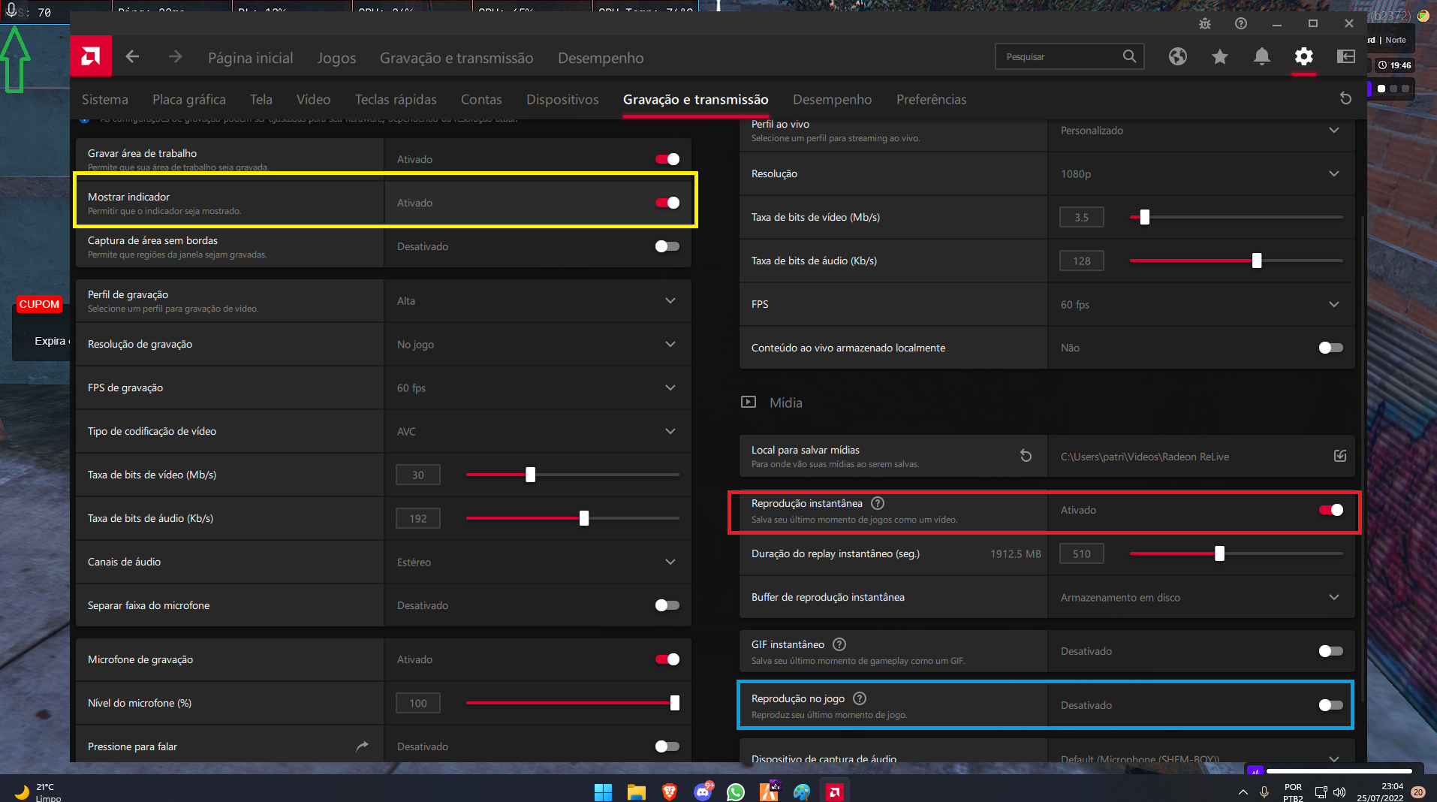Expand Perfil de gravação dropdown
This screenshot has height=802, width=1437.
pos(538,300)
